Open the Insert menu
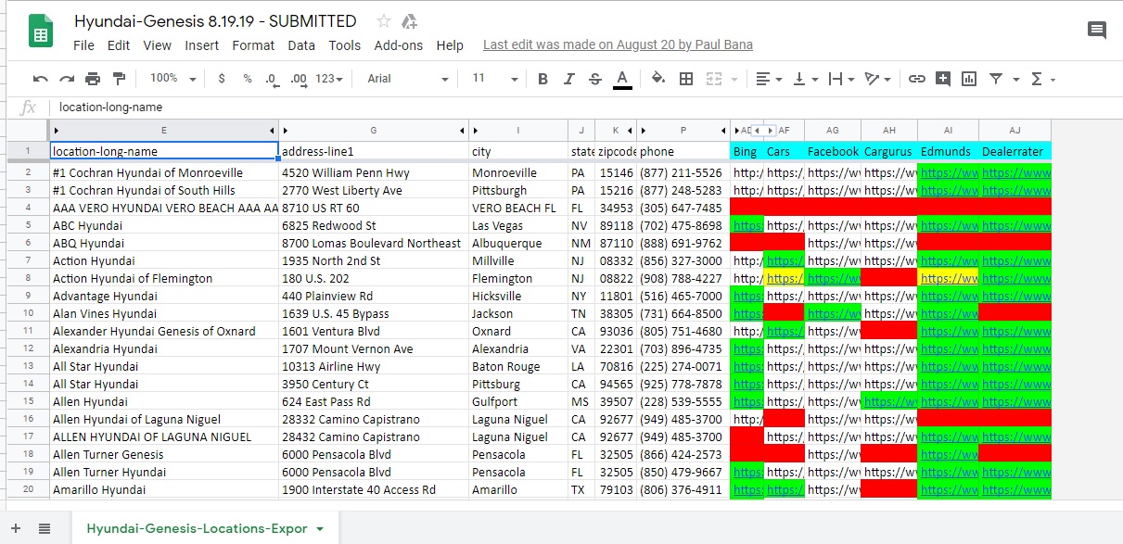The height and width of the screenshot is (544, 1123). (x=202, y=44)
